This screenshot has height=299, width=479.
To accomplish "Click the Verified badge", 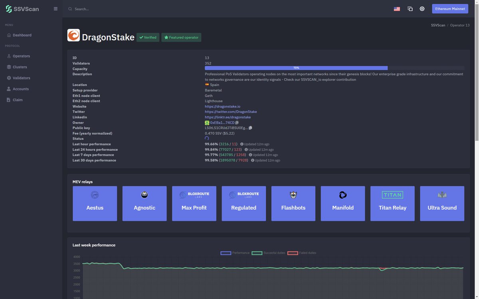I will [x=148, y=37].
